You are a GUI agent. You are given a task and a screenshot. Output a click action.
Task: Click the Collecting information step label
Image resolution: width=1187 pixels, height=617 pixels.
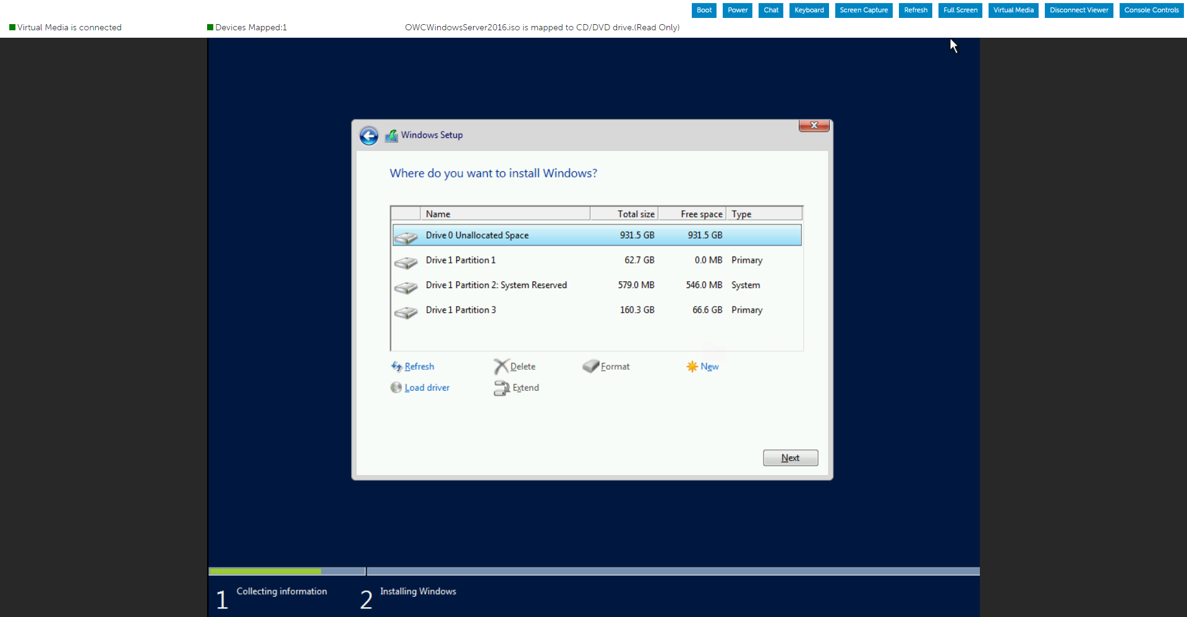click(x=281, y=592)
